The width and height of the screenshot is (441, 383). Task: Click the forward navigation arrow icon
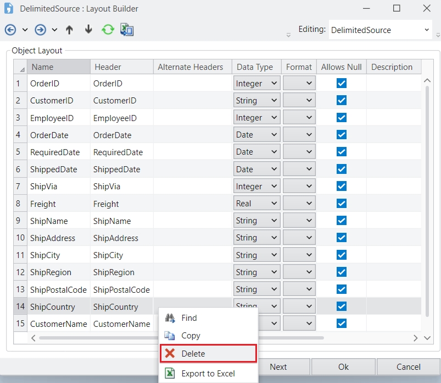40,30
